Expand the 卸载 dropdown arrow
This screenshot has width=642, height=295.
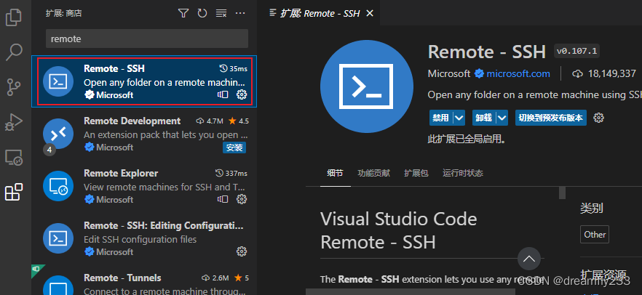(x=502, y=118)
